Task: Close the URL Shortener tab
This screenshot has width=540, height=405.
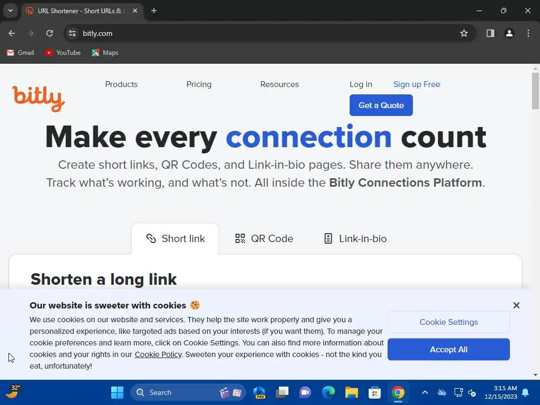Action: [x=135, y=11]
